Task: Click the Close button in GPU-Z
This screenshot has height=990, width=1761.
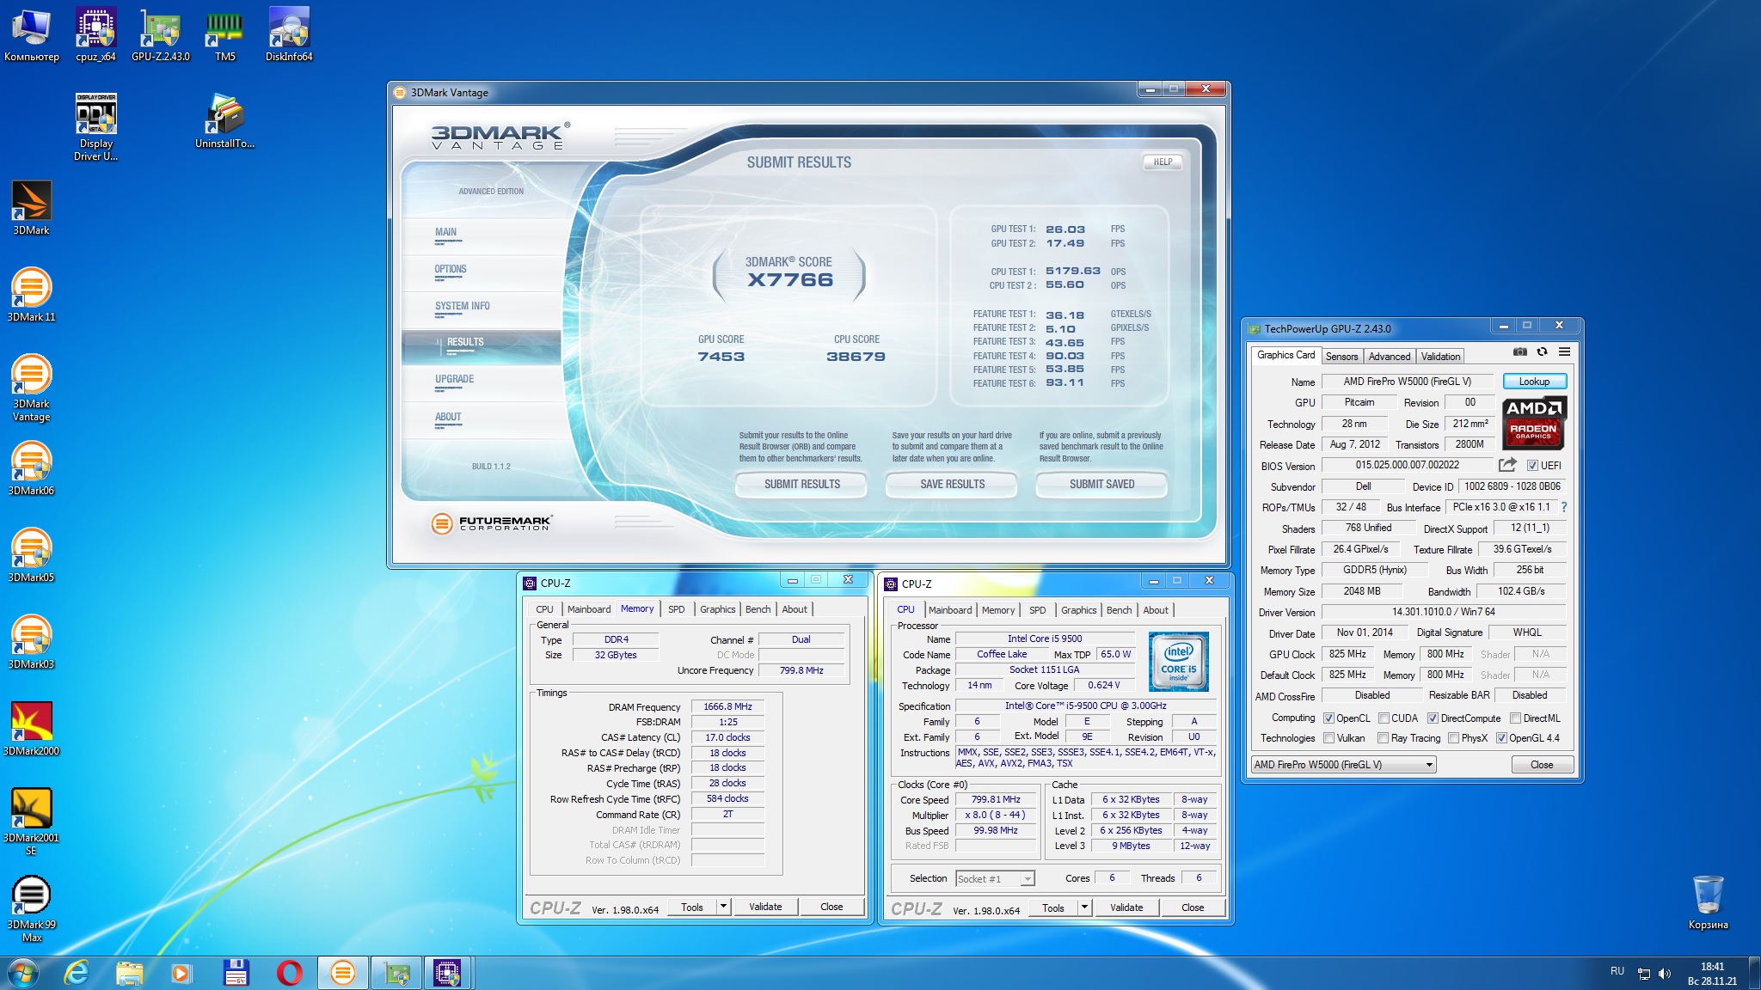Action: click(1542, 765)
